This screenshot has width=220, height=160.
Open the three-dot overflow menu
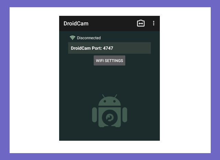154,23
